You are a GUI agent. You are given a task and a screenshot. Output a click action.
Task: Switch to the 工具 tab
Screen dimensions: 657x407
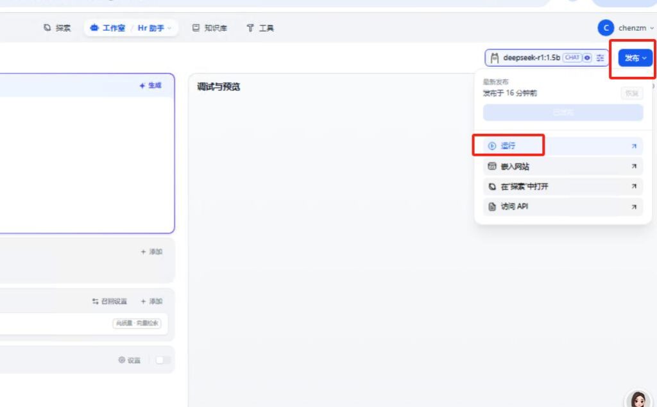260,28
